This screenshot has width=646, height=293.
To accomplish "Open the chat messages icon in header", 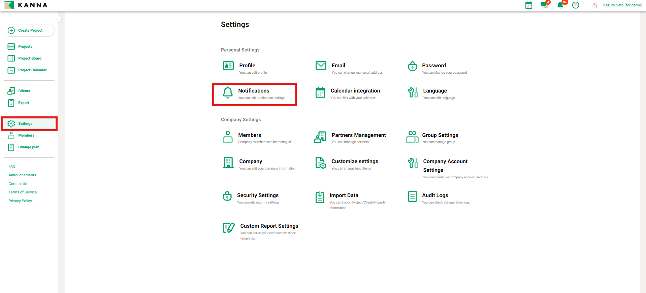I will click(544, 5).
